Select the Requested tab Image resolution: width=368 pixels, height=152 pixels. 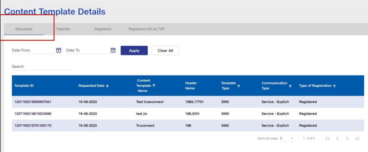pos(24,29)
